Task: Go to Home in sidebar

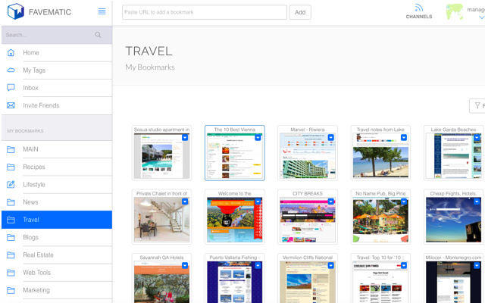Action: 57,52
